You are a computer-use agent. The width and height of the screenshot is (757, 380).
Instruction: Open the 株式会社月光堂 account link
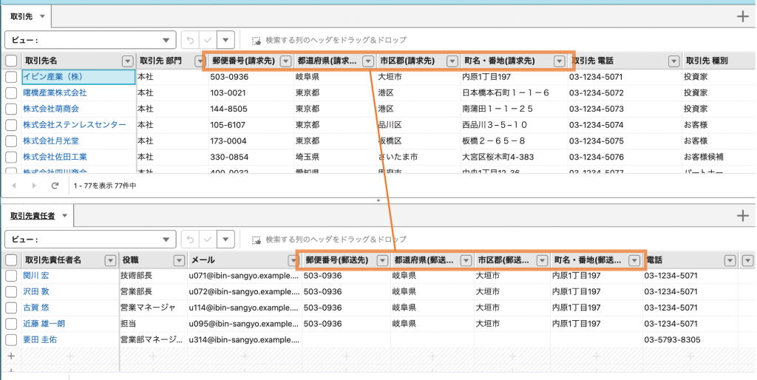50,140
